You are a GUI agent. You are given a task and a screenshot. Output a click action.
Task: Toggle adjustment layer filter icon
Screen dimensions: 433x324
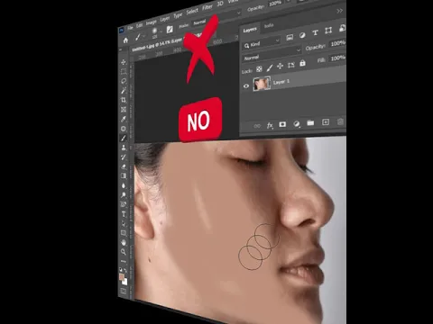coord(302,35)
